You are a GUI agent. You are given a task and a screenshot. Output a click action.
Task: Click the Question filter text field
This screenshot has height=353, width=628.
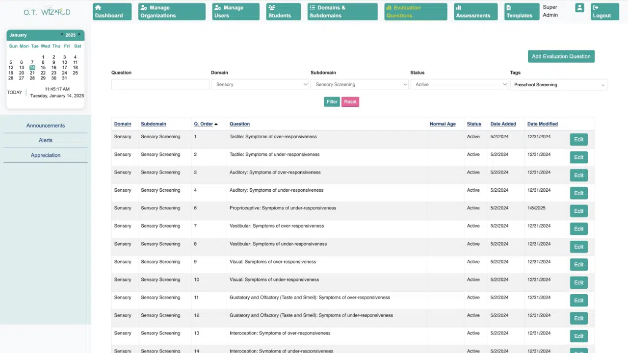[x=160, y=85]
